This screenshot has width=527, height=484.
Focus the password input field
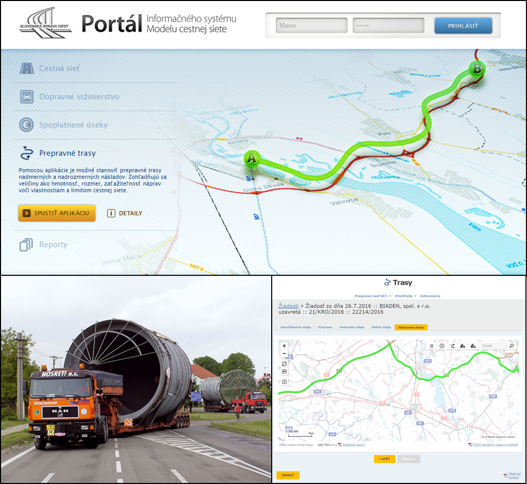pyautogui.click(x=388, y=26)
